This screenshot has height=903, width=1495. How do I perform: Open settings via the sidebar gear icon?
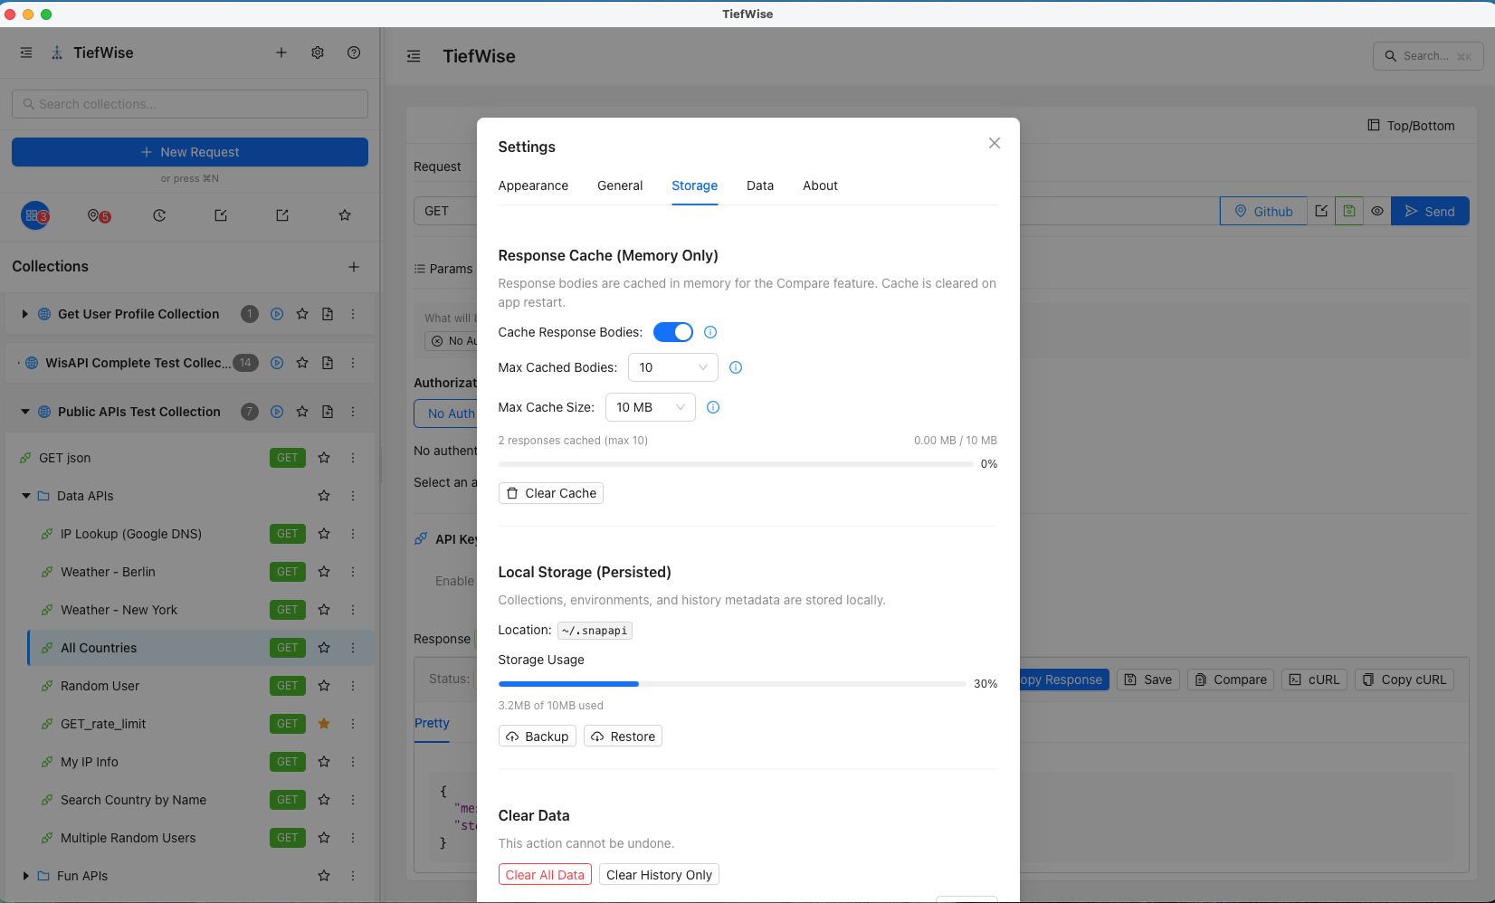(x=318, y=52)
